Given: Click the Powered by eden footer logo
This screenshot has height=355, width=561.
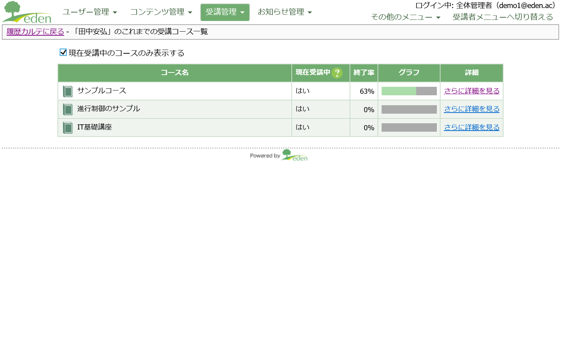Looking at the screenshot, I should (x=279, y=155).
